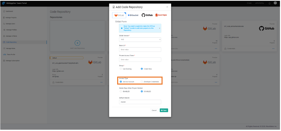Click the Save button

[164, 110]
